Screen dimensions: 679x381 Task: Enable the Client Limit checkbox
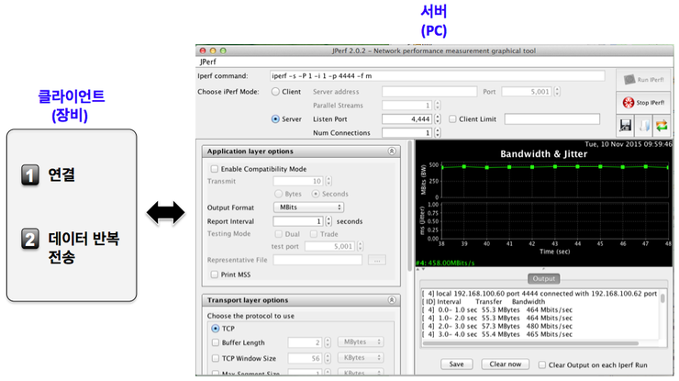(x=452, y=118)
